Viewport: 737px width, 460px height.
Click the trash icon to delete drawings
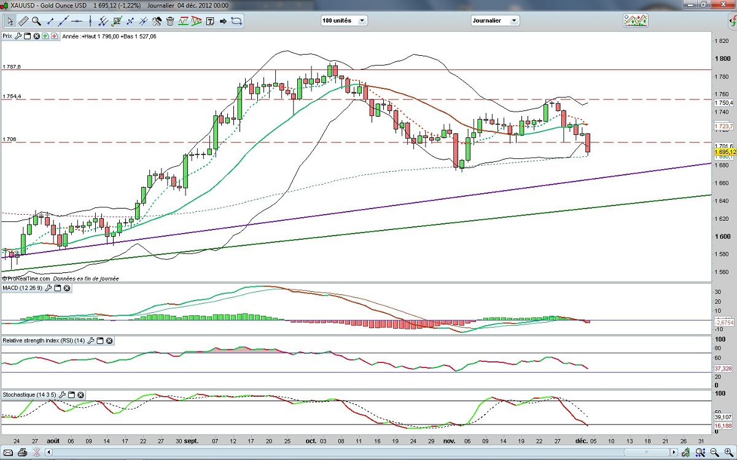coord(170,21)
